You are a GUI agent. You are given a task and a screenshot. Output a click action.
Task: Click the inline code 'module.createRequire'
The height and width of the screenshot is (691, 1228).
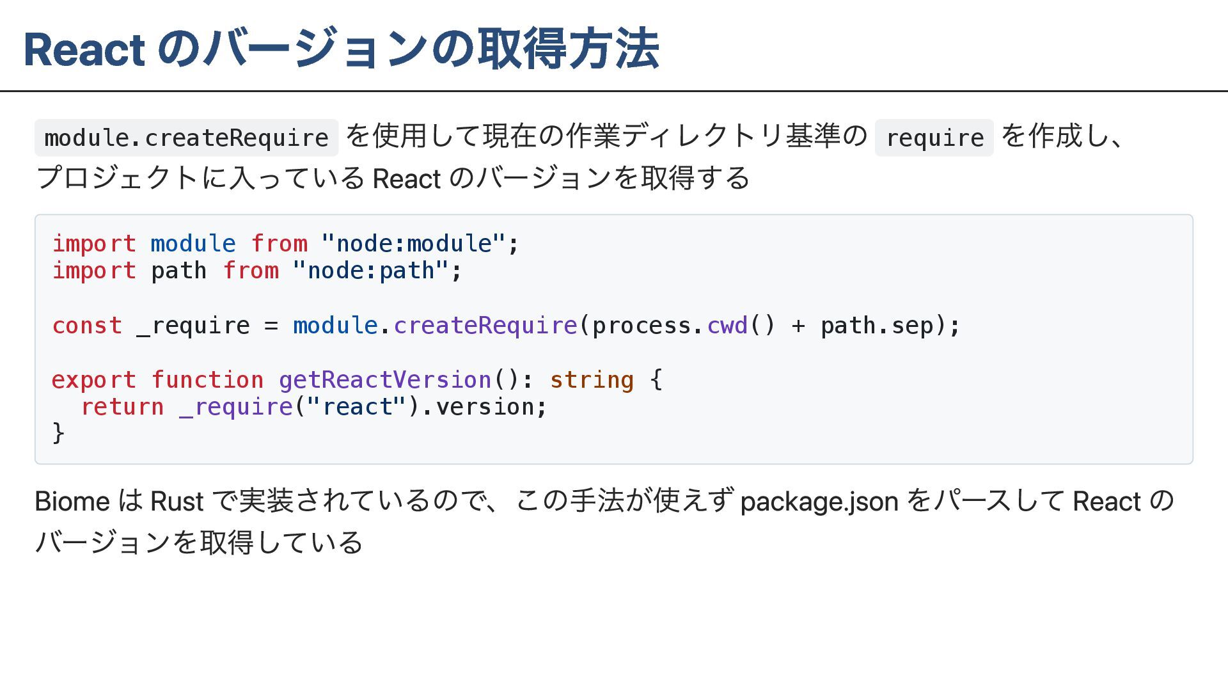(186, 138)
